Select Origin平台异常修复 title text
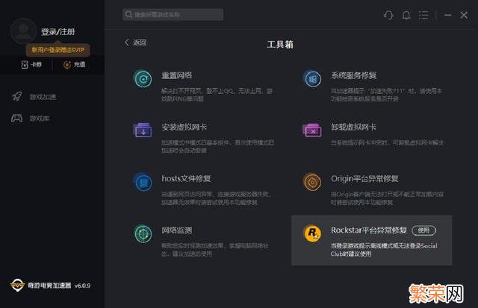The image size is (478, 308). click(x=364, y=179)
